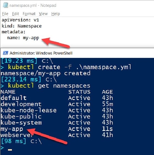The height and width of the screenshot is (155, 154).
Task: Click the 'development' namespace name
Action: click(21, 104)
